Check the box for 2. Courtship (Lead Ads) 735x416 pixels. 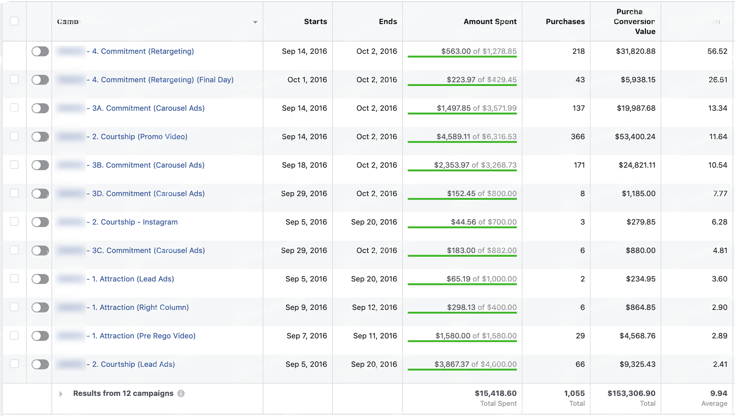[14, 364]
